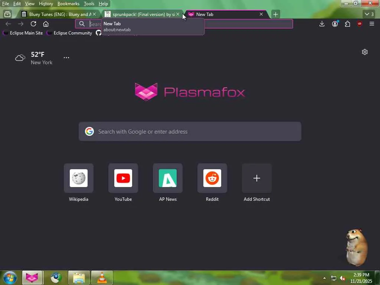This screenshot has height=285, width=380.
Task: Open the GitHub bookmark icon
Action: pyautogui.click(x=98, y=33)
